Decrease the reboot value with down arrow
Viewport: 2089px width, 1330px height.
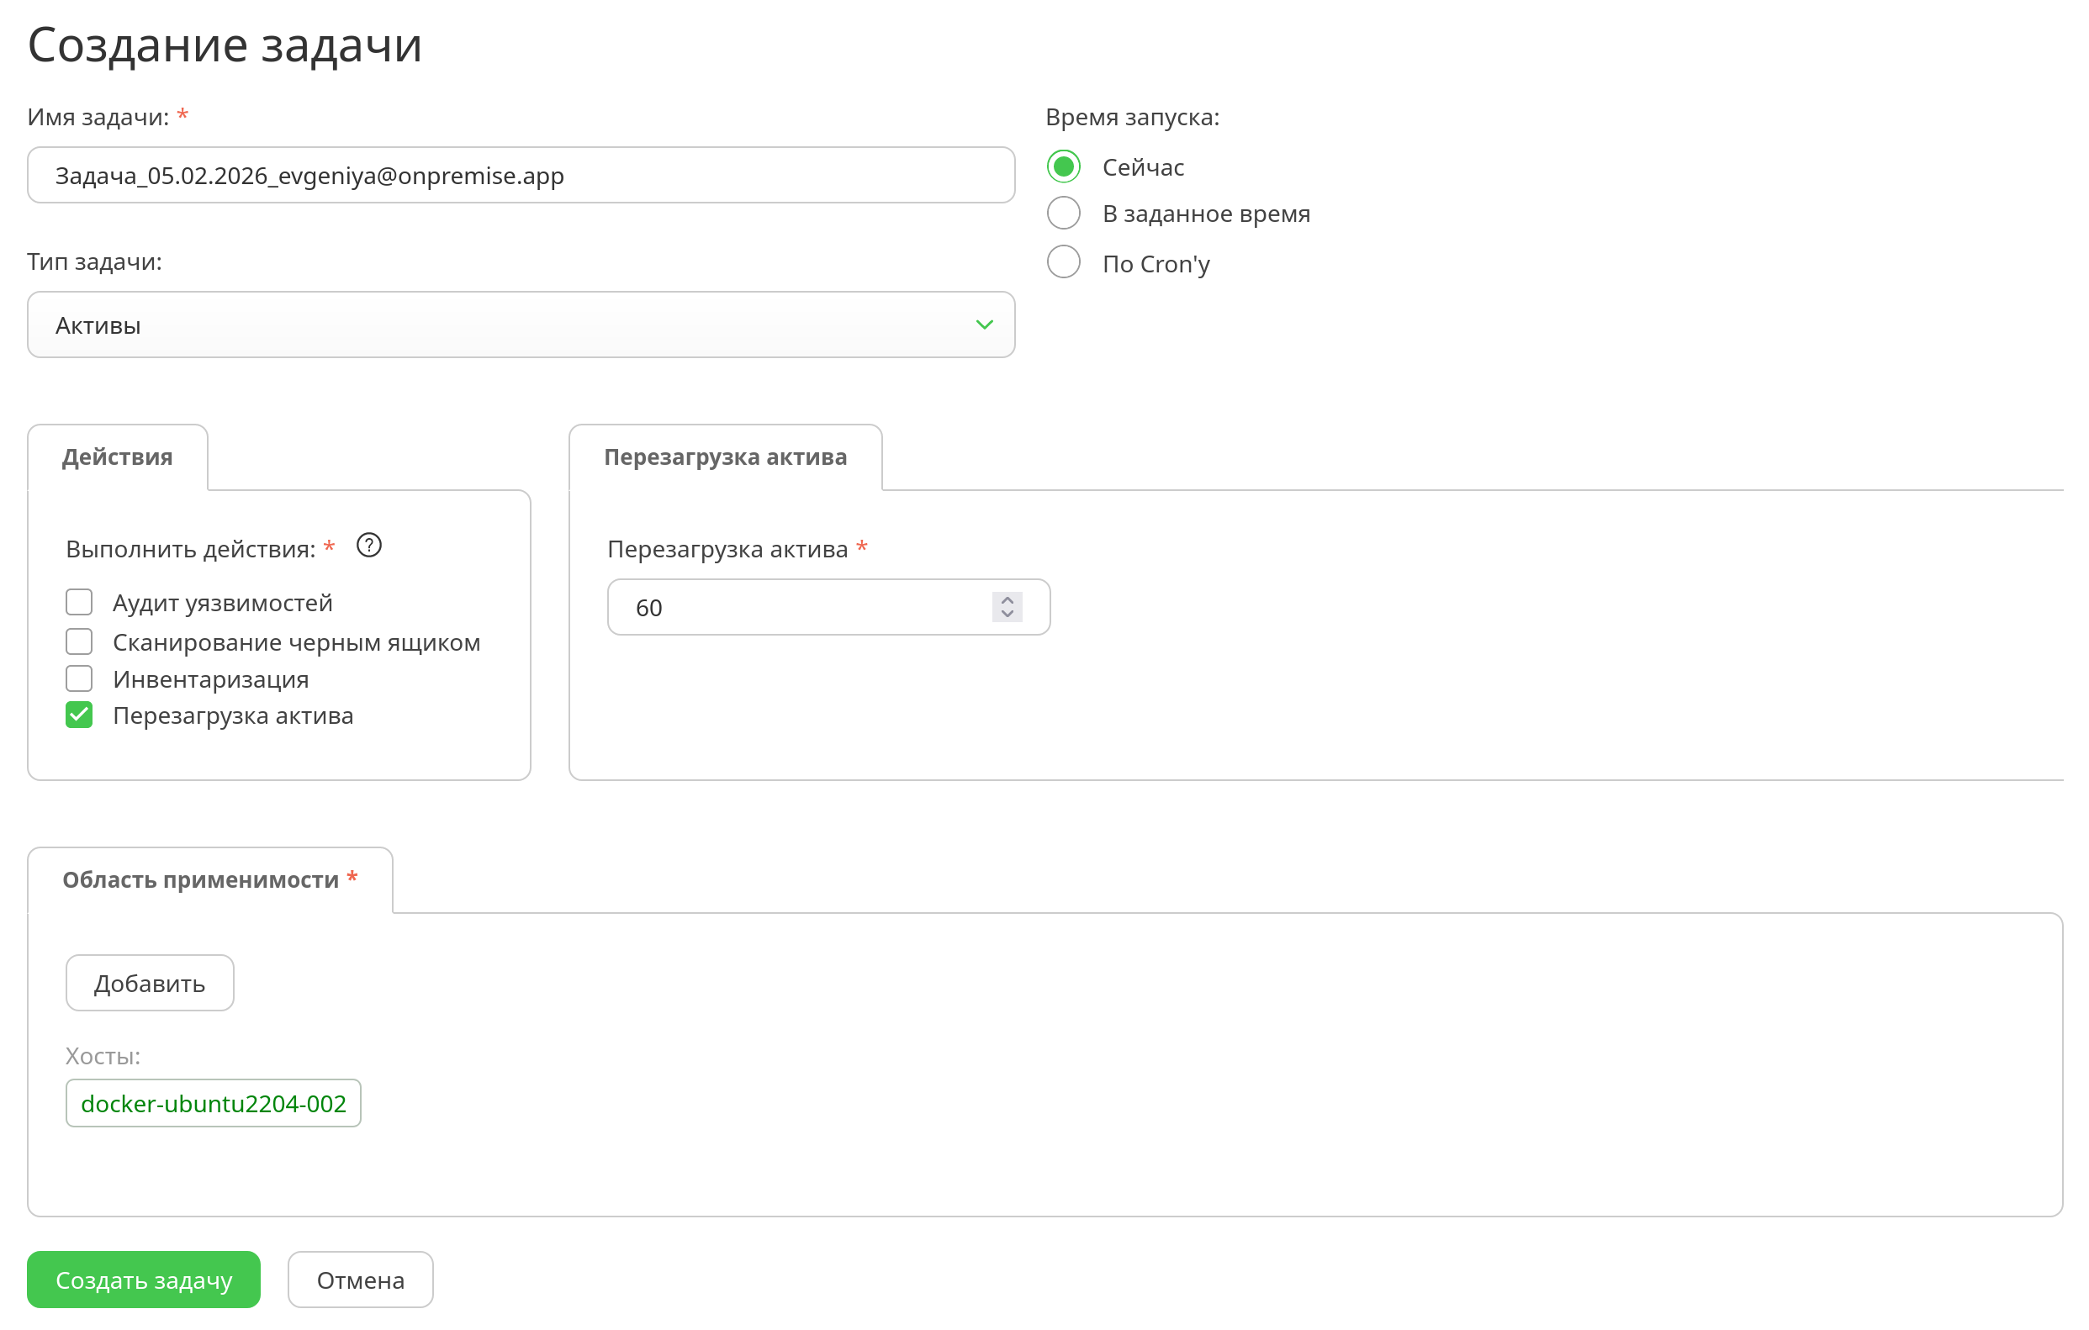pos(1007,614)
